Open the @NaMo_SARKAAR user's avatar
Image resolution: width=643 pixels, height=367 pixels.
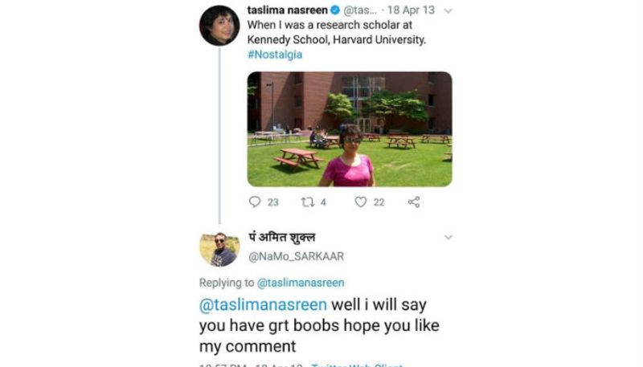(x=219, y=250)
